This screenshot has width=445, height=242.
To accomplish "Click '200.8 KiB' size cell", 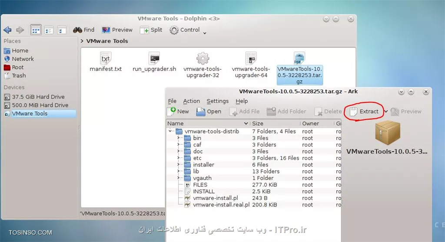I will tap(265, 205).
